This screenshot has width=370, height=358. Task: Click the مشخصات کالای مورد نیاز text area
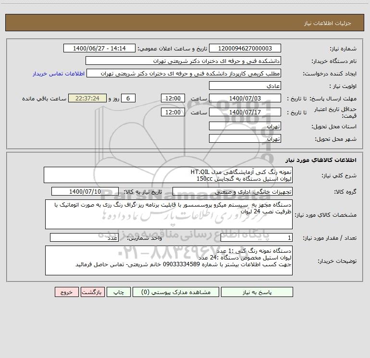click(x=169, y=214)
